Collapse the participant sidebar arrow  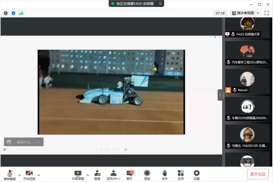[x=220, y=95]
